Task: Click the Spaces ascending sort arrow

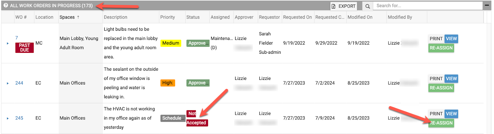Action: (78, 17)
